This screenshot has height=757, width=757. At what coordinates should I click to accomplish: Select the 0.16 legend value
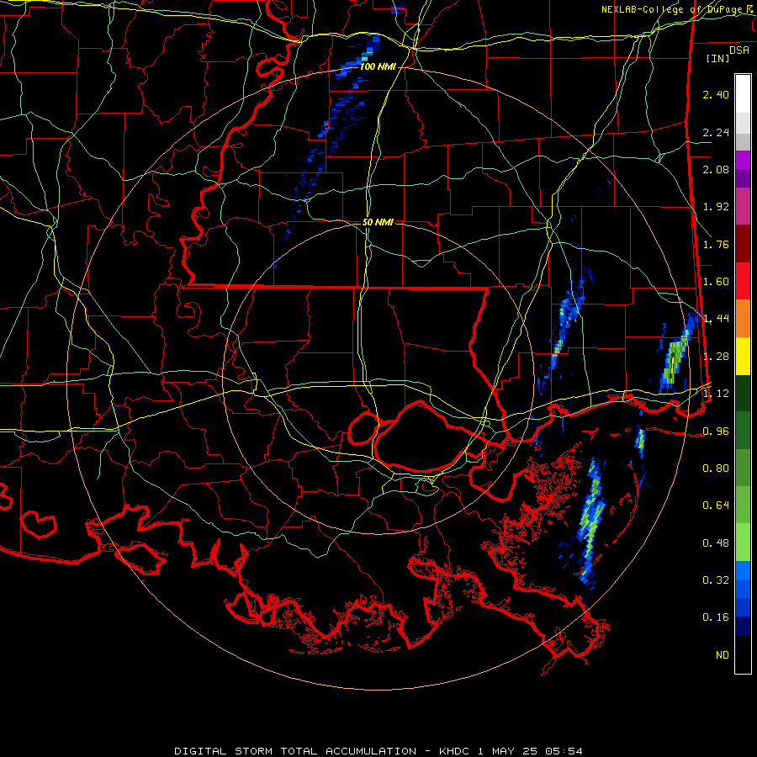[716, 617]
